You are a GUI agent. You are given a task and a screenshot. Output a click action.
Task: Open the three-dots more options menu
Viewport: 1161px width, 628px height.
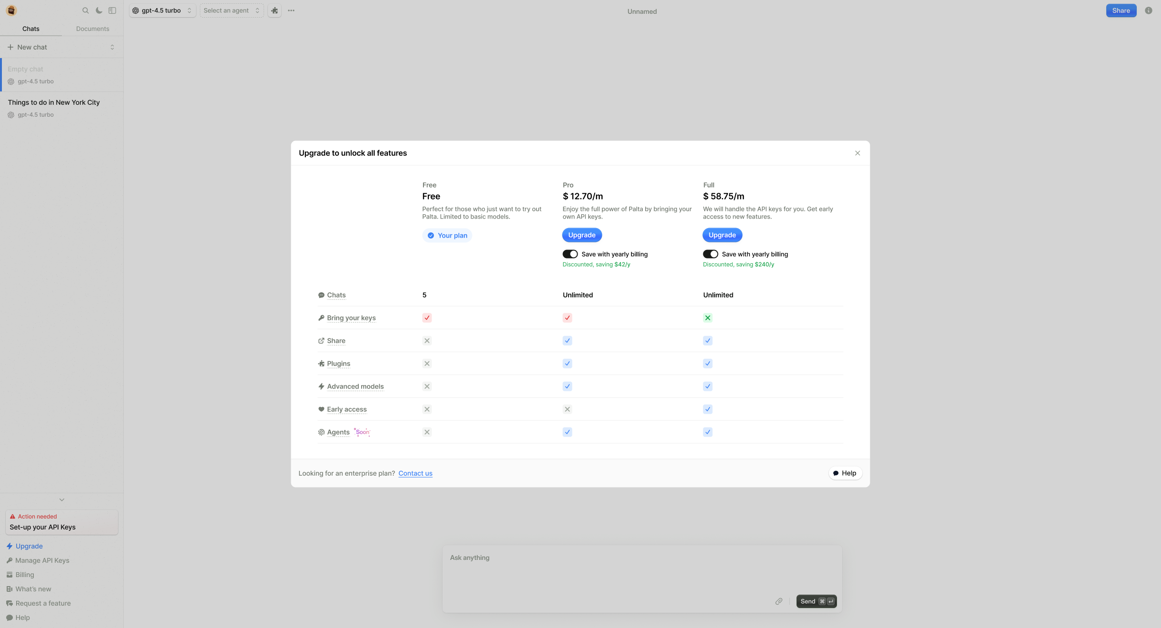(x=291, y=10)
